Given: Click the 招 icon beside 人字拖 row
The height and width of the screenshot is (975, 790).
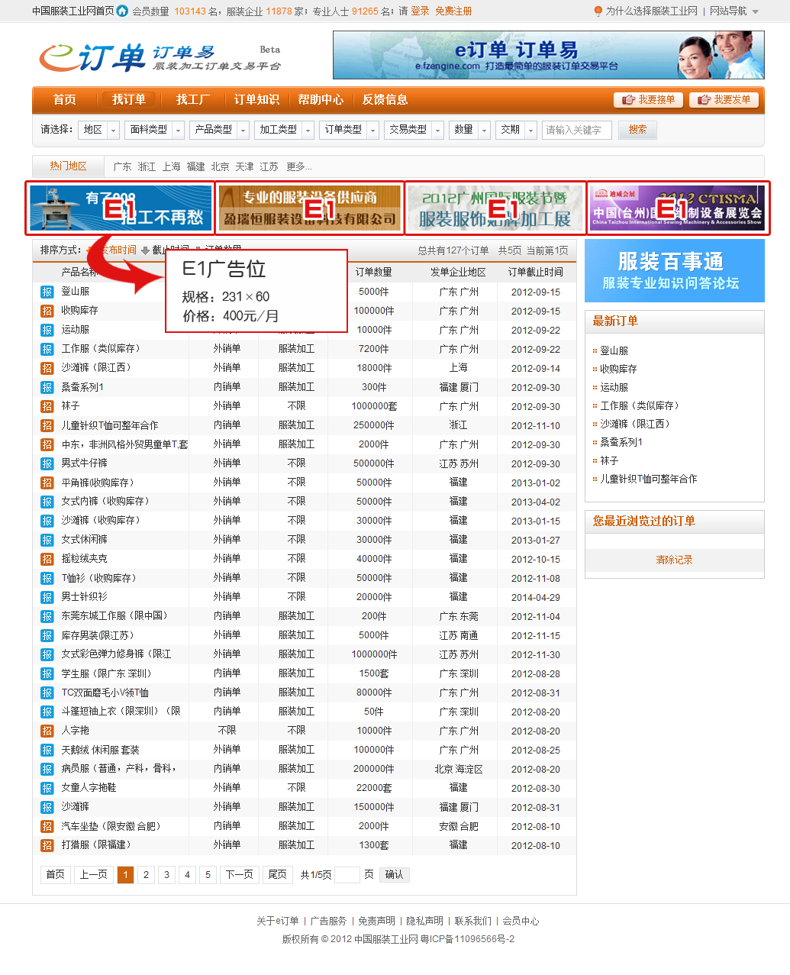Looking at the screenshot, I should 47,731.
